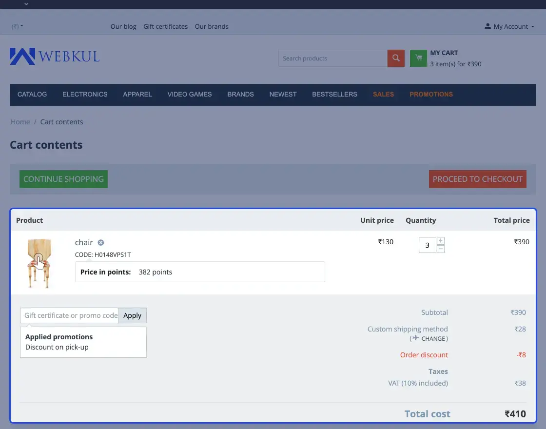Open the My Account dropdown

pos(509,26)
